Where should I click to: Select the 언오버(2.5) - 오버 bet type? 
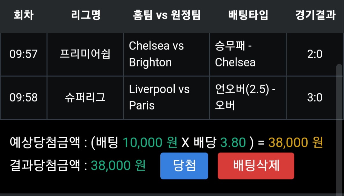point(245,97)
